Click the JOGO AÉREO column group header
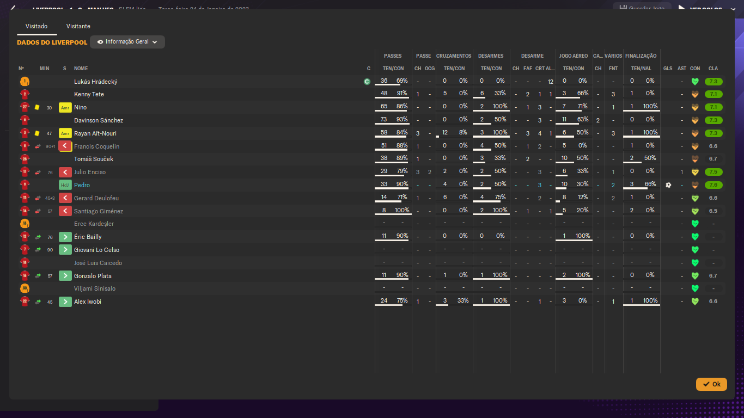The image size is (744, 418). click(x=574, y=56)
